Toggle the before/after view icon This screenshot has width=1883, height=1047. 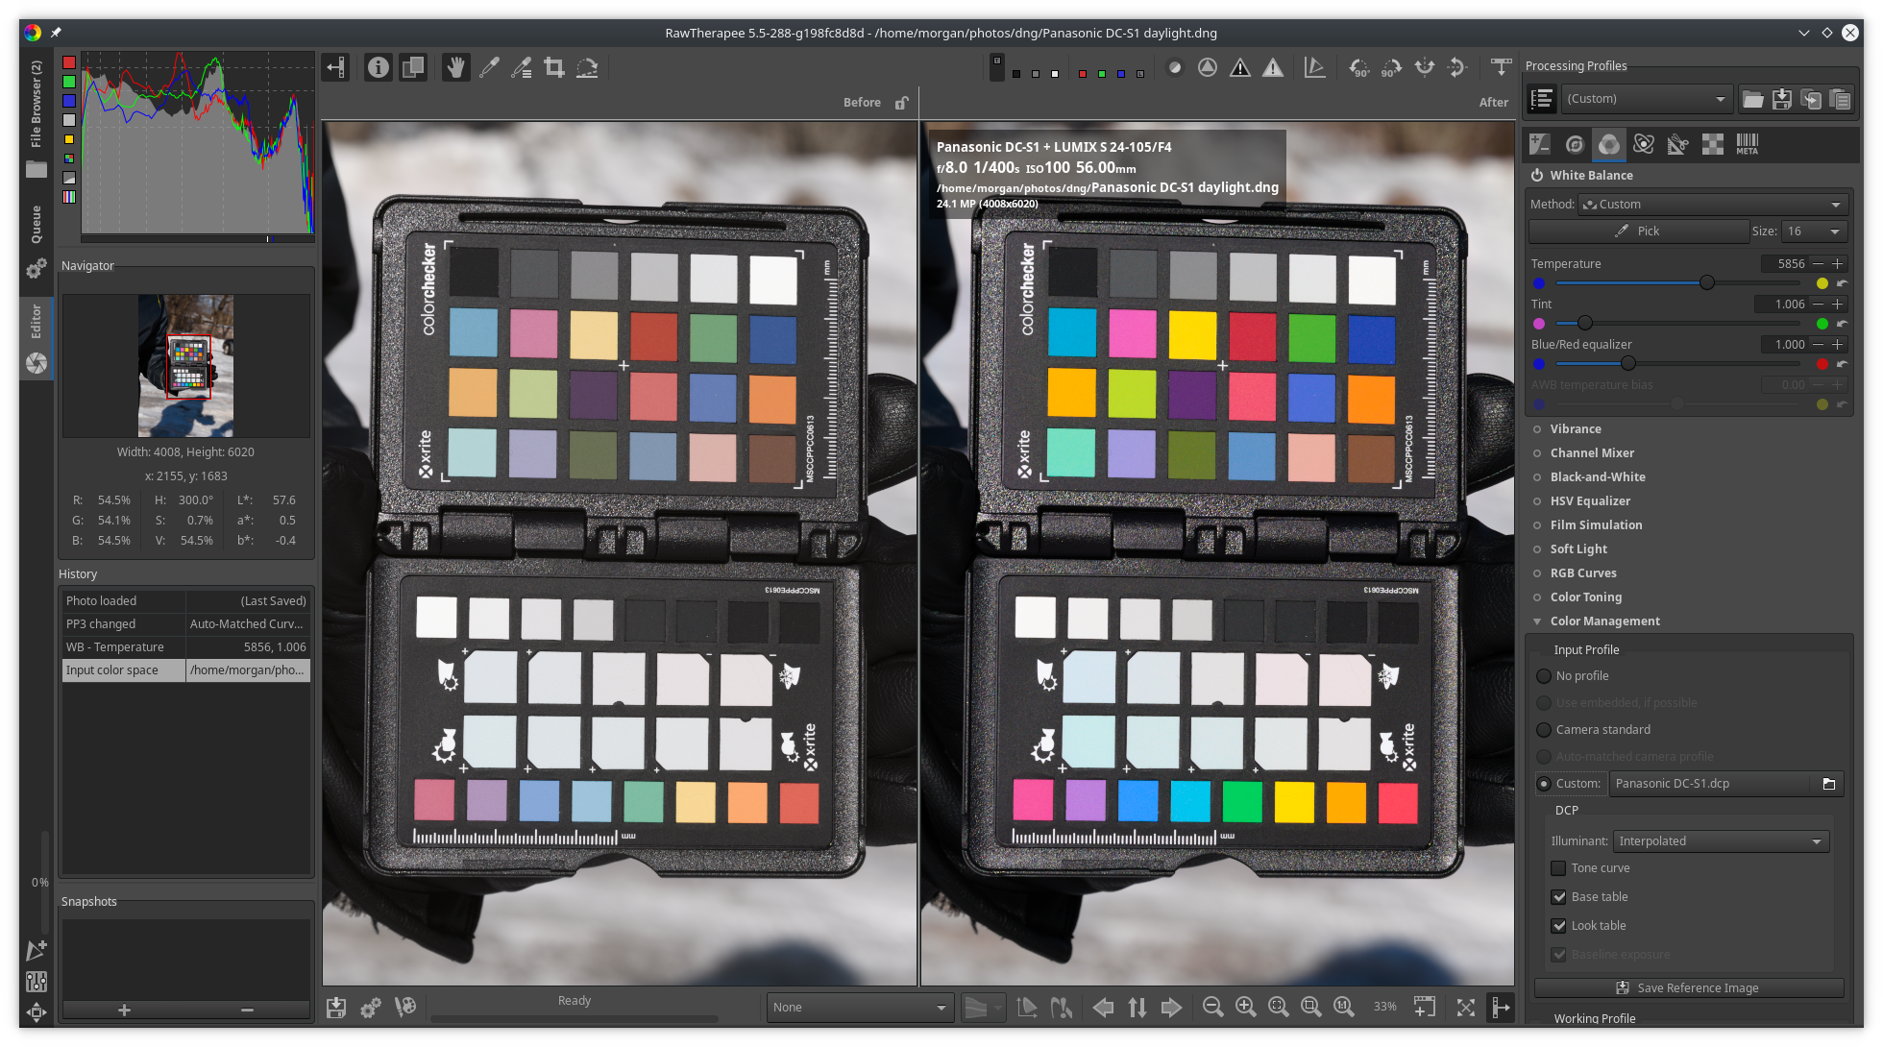pos(413,67)
